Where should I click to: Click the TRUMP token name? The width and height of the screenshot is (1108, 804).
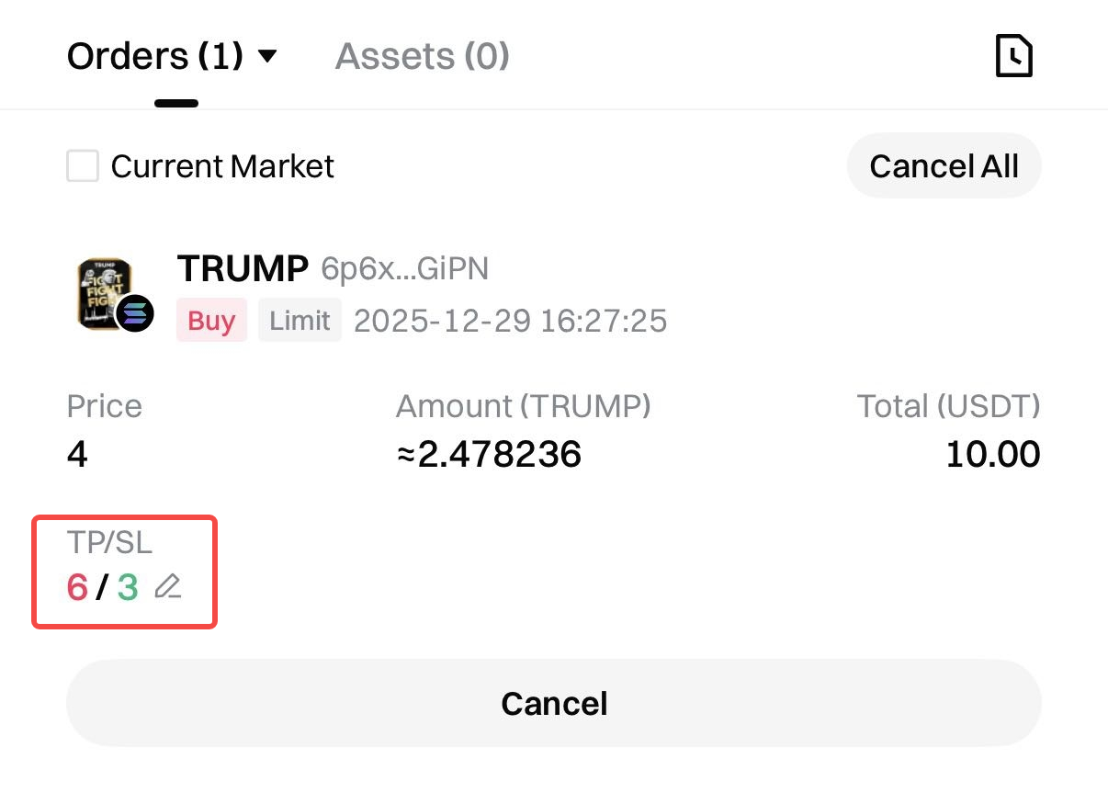(243, 268)
